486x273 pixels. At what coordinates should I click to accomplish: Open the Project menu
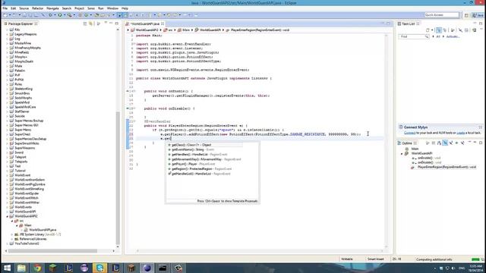[79, 8]
